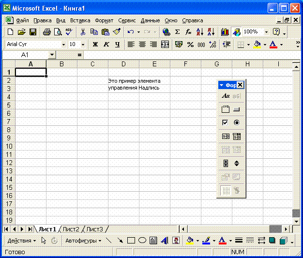This screenshot has height=258, width=303.
Task: Open Print Preview icon
Action: tap(58, 31)
